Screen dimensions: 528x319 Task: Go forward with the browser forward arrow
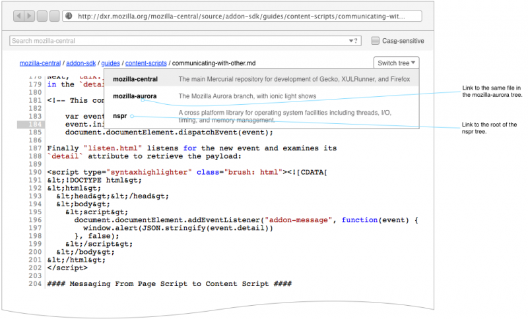coord(30,16)
